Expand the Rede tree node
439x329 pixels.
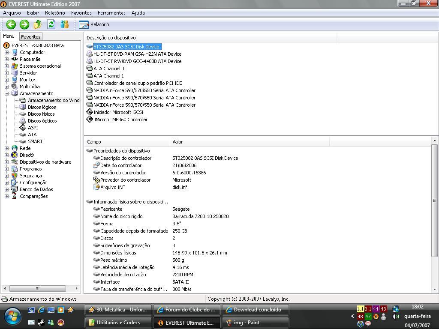coord(6,148)
